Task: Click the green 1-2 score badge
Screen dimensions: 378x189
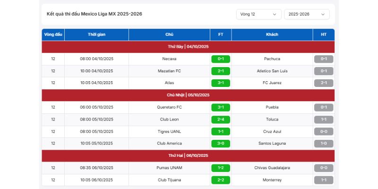Action: pos(221,168)
